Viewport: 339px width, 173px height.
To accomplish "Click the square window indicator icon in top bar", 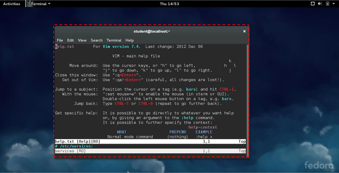I will tap(312, 4).
